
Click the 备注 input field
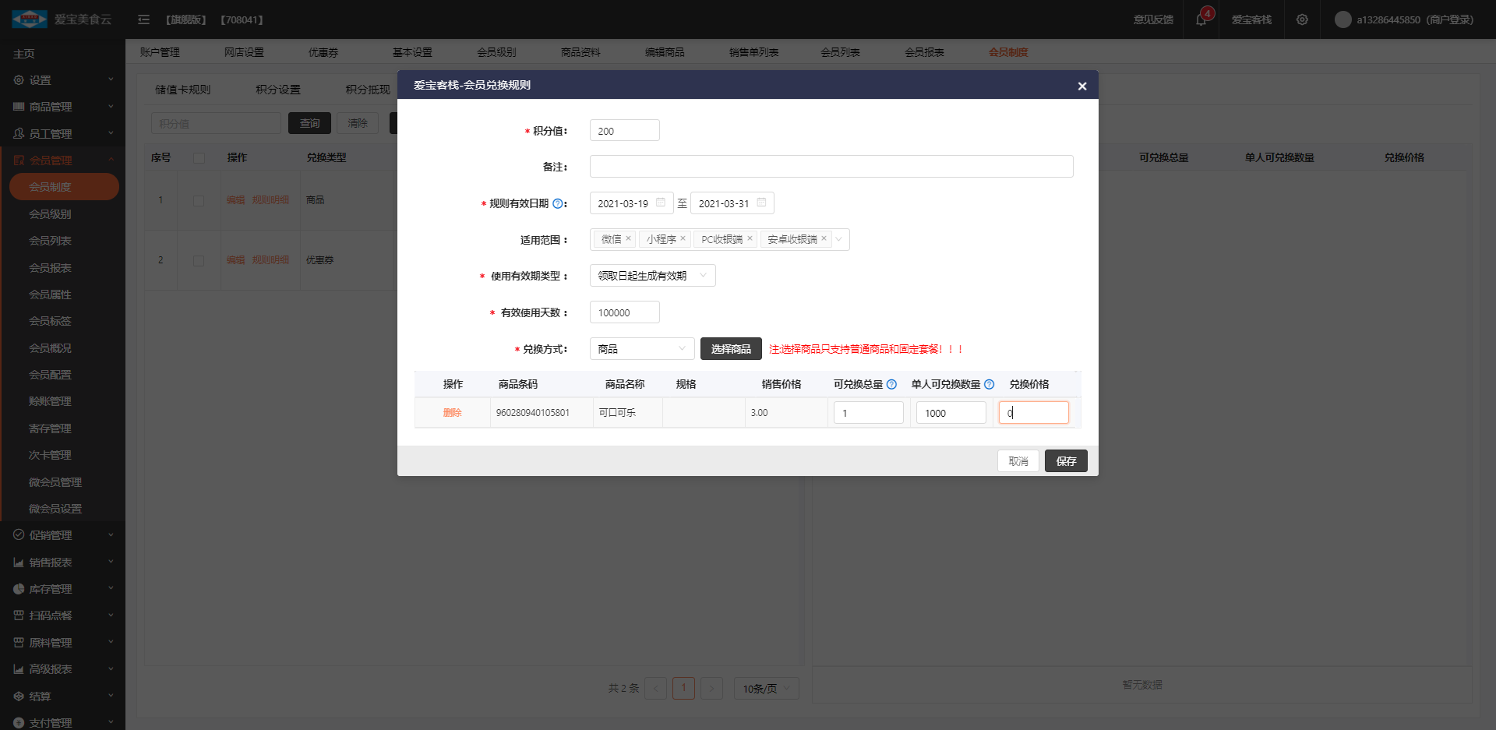pyautogui.click(x=831, y=167)
